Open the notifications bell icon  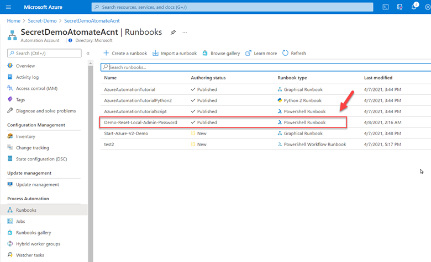tap(413, 7)
